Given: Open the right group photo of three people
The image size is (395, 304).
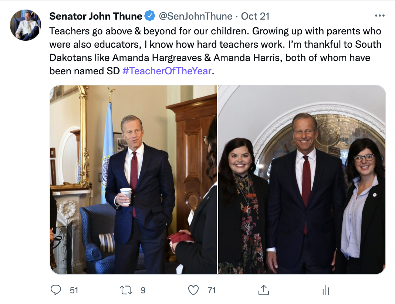Looking at the screenshot, I should pyautogui.click(x=302, y=180).
